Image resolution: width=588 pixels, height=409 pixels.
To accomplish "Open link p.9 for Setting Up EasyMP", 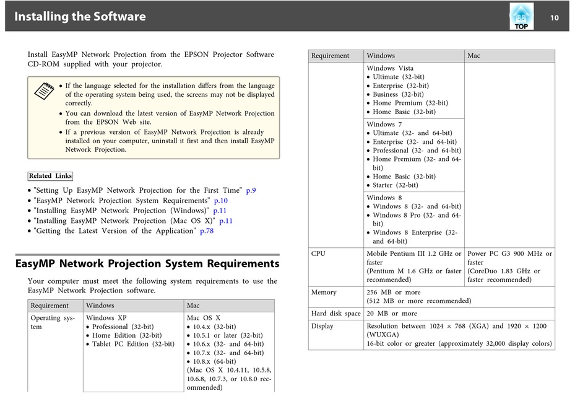I will 251,190.
